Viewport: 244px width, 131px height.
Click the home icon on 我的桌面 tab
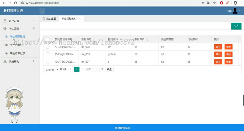point(44,19)
